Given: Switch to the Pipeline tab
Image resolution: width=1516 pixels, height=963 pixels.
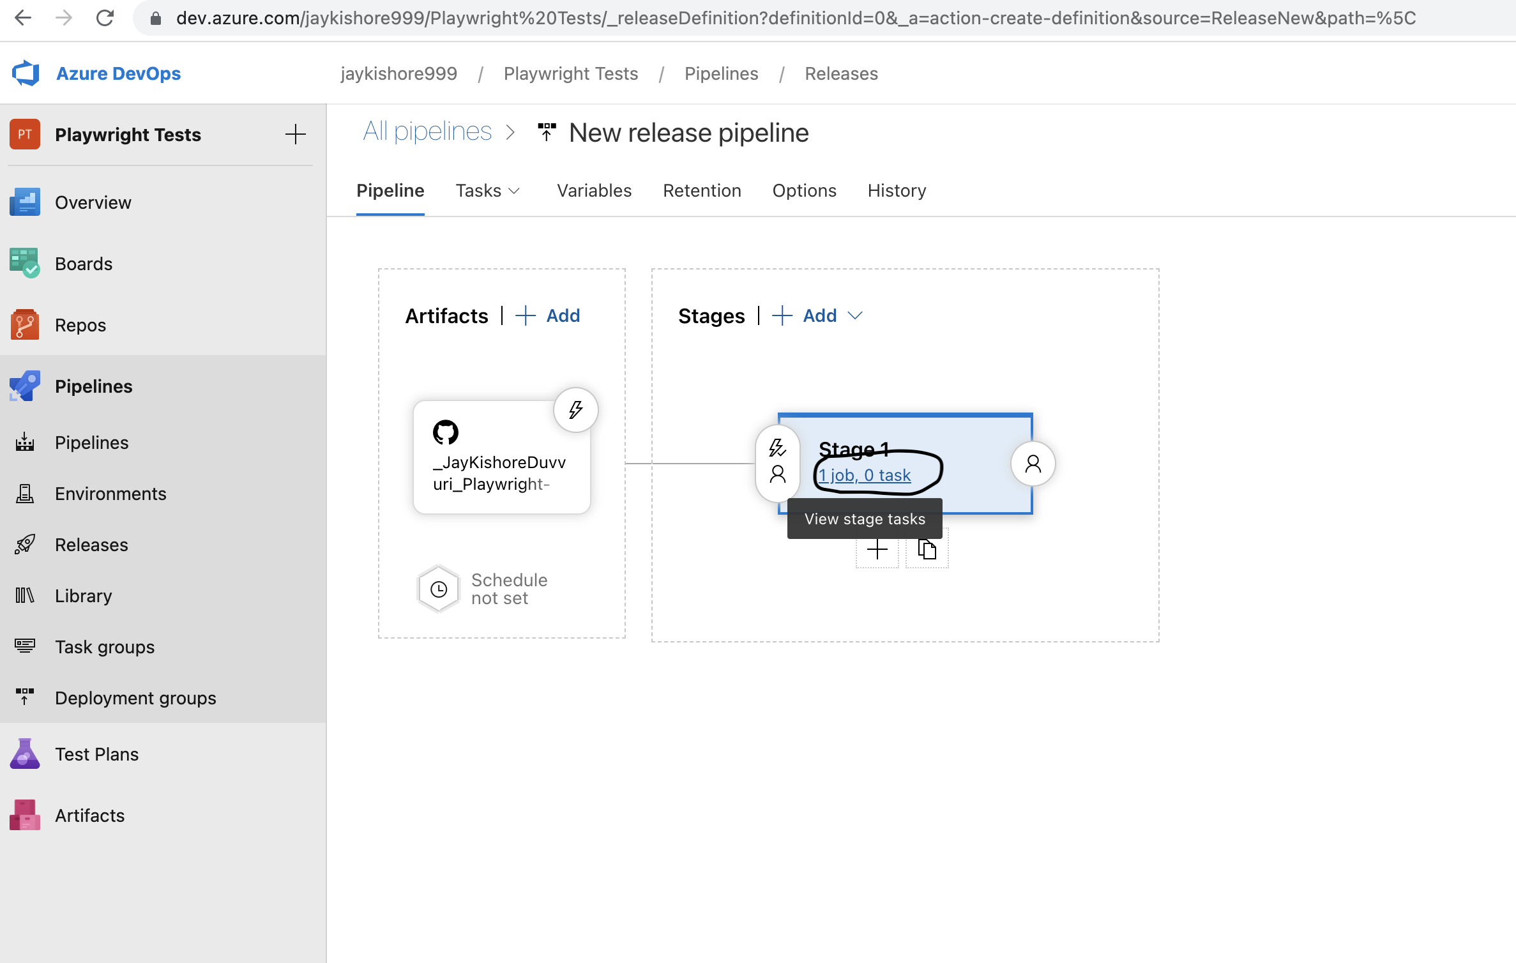Looking at the screenshot, I should tap(390, 190).
